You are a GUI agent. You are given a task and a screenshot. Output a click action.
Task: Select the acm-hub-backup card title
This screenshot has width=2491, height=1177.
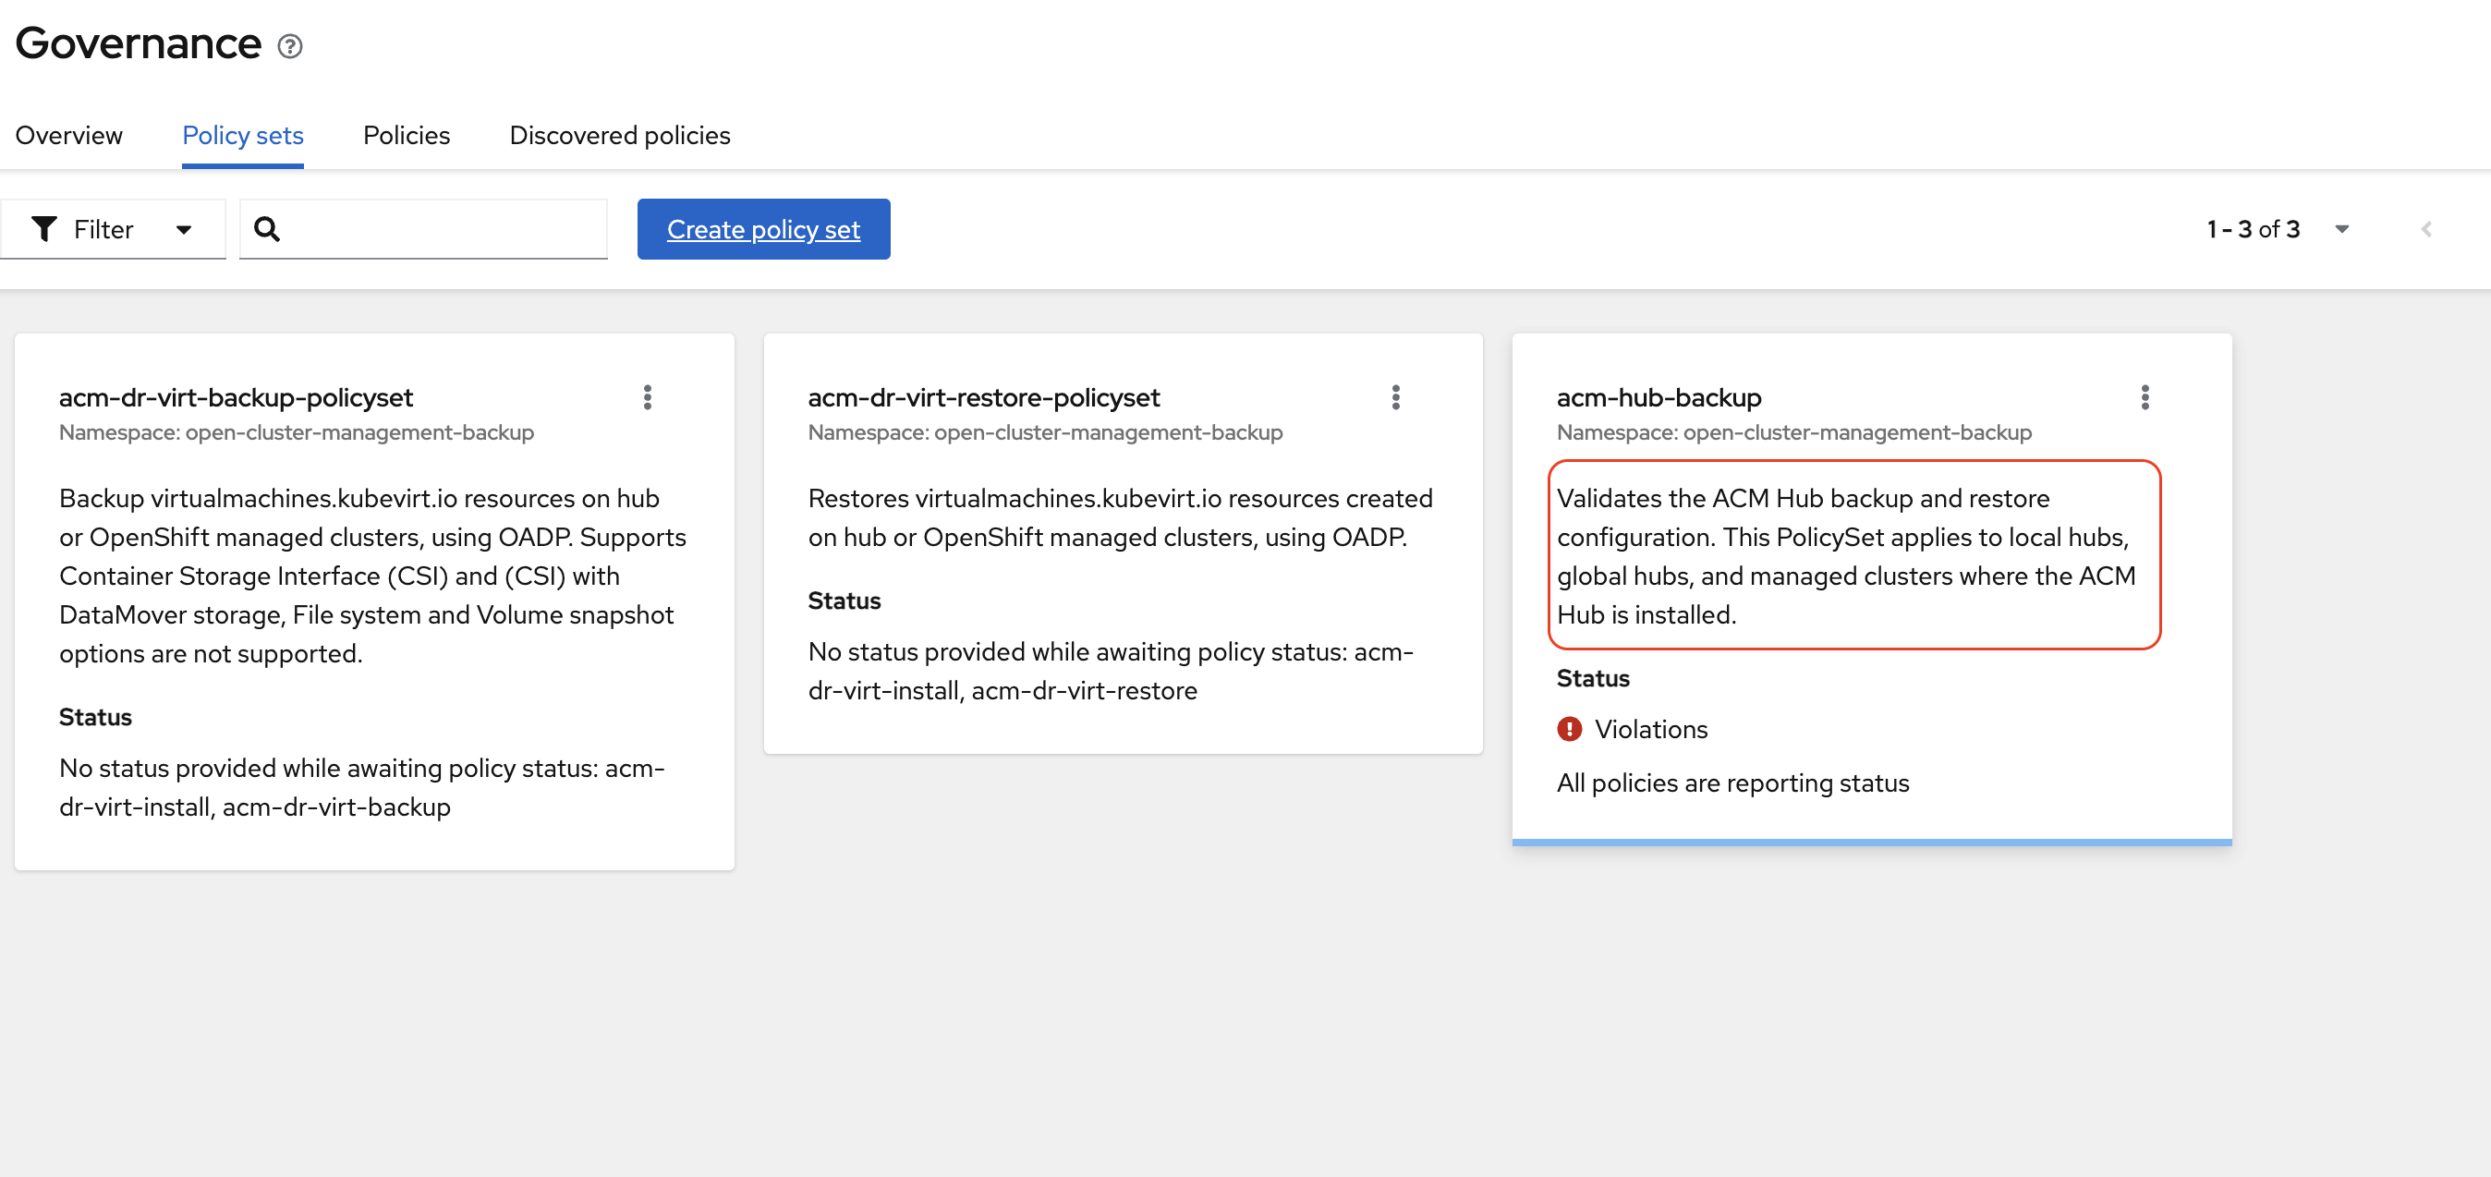point(1658,397)
